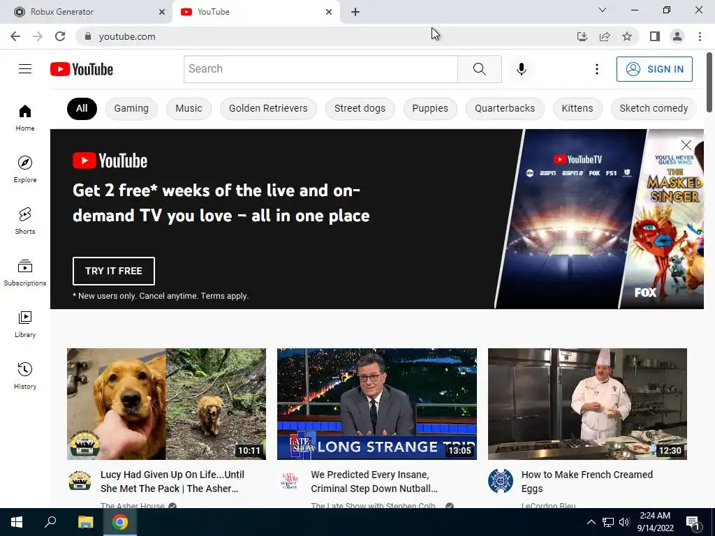Toggle the Chrome side panel icon
Viewport: 715px width, 536px height.
(655, 36)
